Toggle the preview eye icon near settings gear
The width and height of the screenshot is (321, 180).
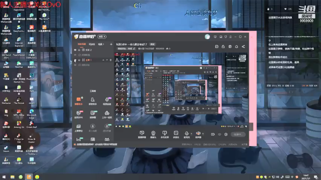coord(220,134)
